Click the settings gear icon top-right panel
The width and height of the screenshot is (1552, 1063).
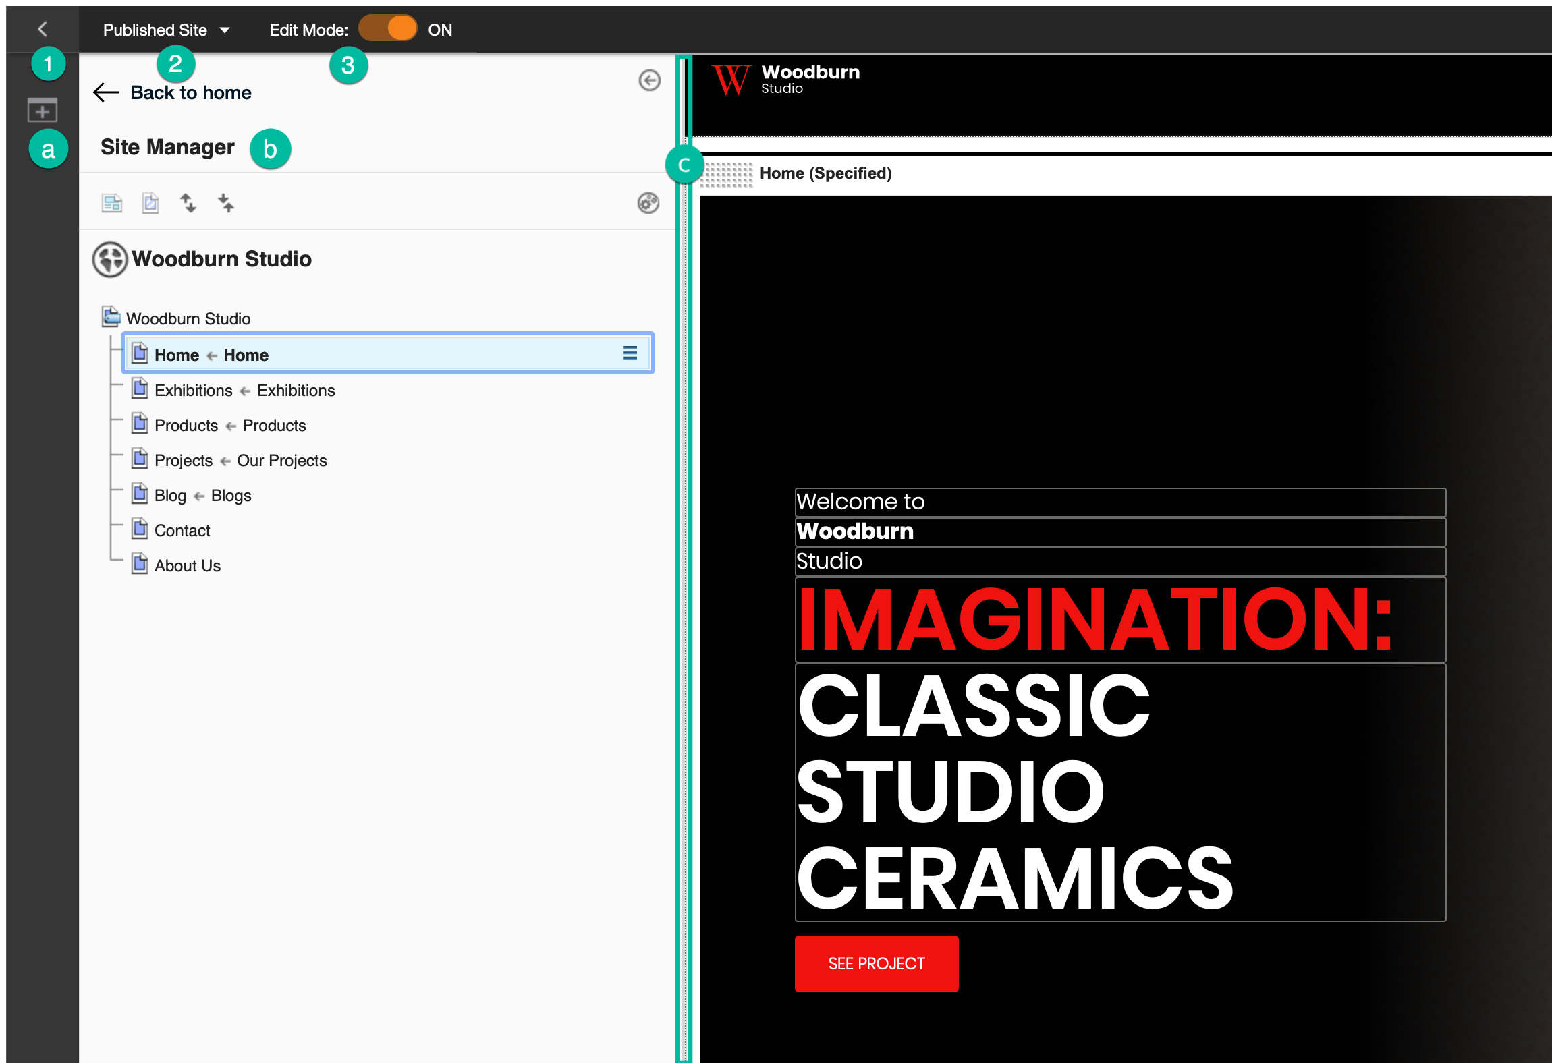tap(647, 202)
